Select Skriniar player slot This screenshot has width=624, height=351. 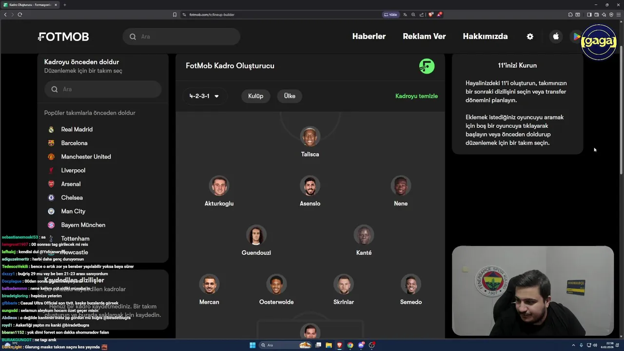click(x=344, y=290)
